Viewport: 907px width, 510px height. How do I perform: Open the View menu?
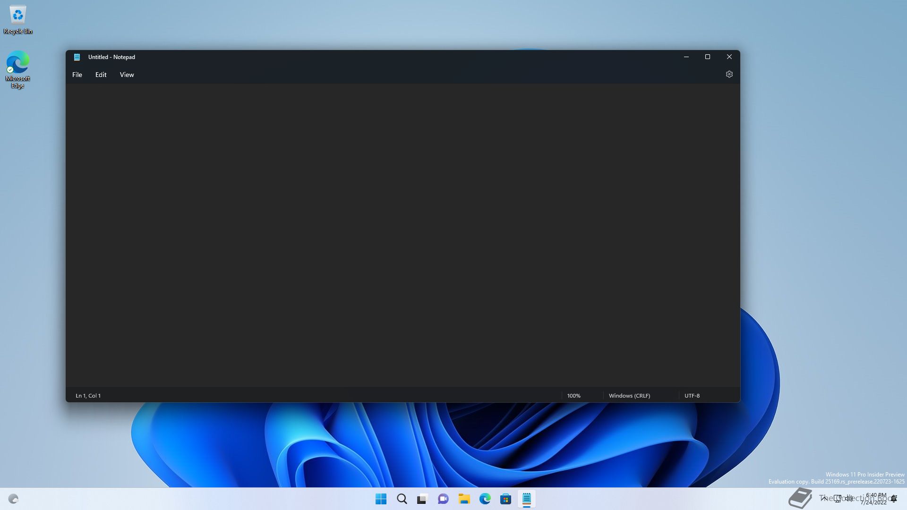127,75
